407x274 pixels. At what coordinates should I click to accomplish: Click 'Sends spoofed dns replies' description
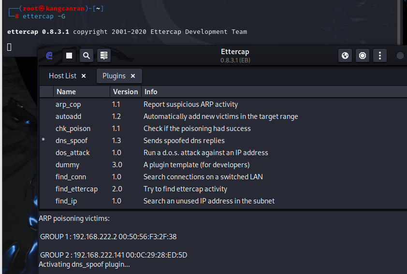[184, 141]
